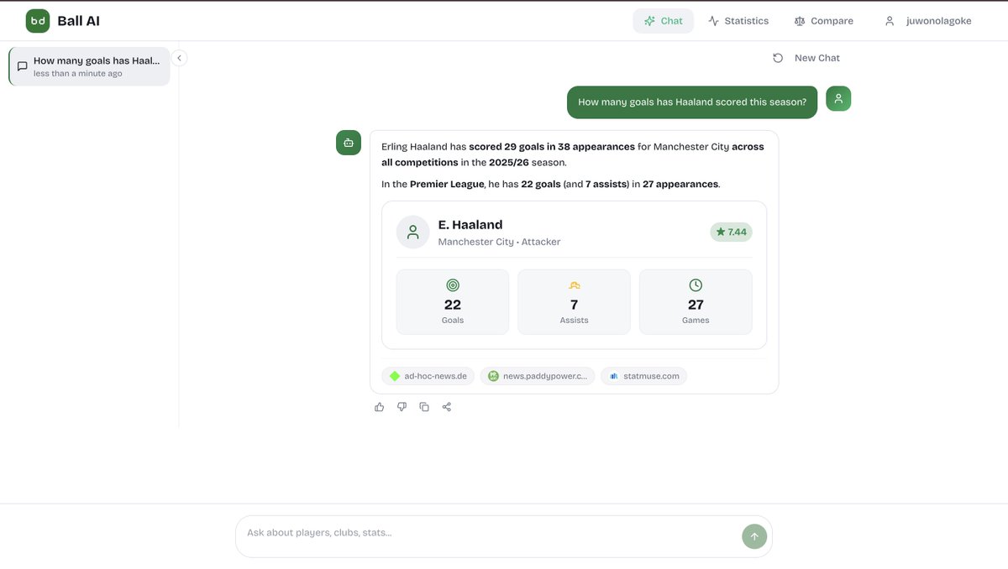Click 'Manchester City · Attacker' subtitle
The image size is (1008, 569).
[499, 242]
